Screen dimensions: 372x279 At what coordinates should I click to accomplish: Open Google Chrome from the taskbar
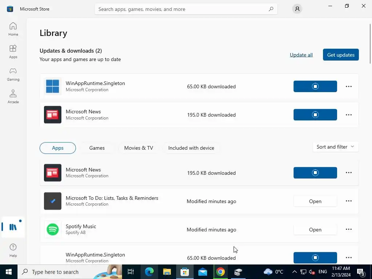tap(221, 272)
